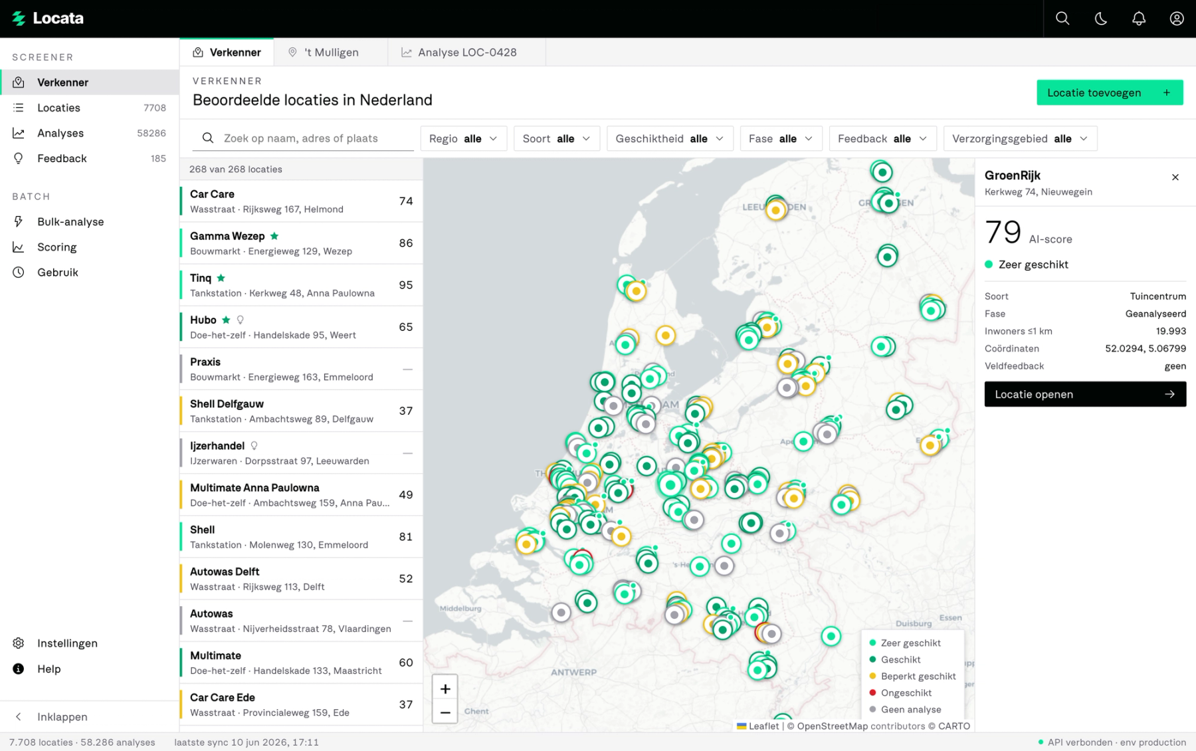Click the Scoring chart icon
The image size is (1196, 751).
coord(19,247)
